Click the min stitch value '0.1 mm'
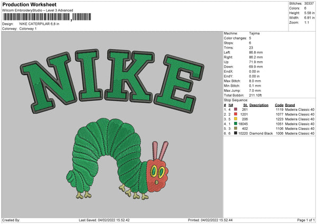 [255, 86]
